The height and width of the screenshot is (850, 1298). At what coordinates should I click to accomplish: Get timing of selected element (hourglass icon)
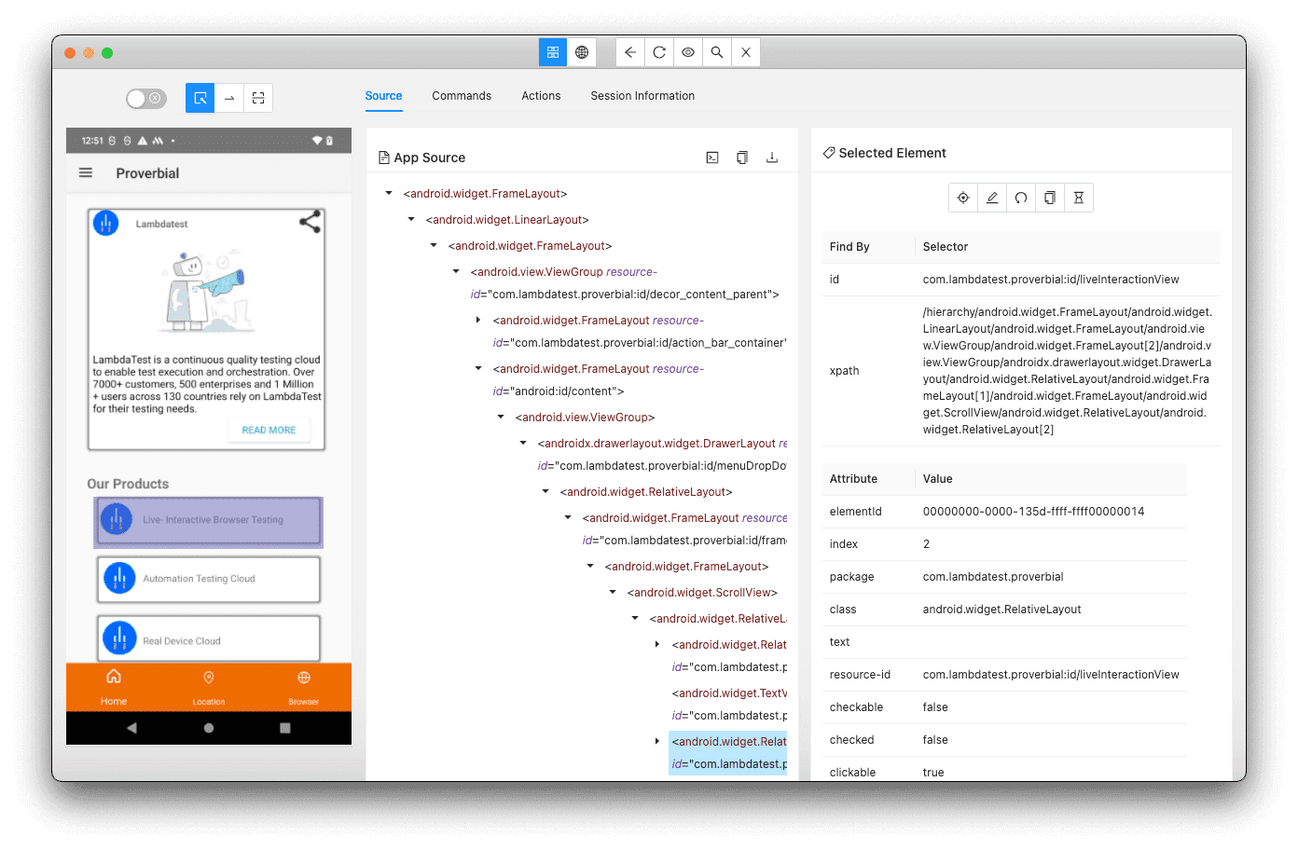coord(1079,198)
